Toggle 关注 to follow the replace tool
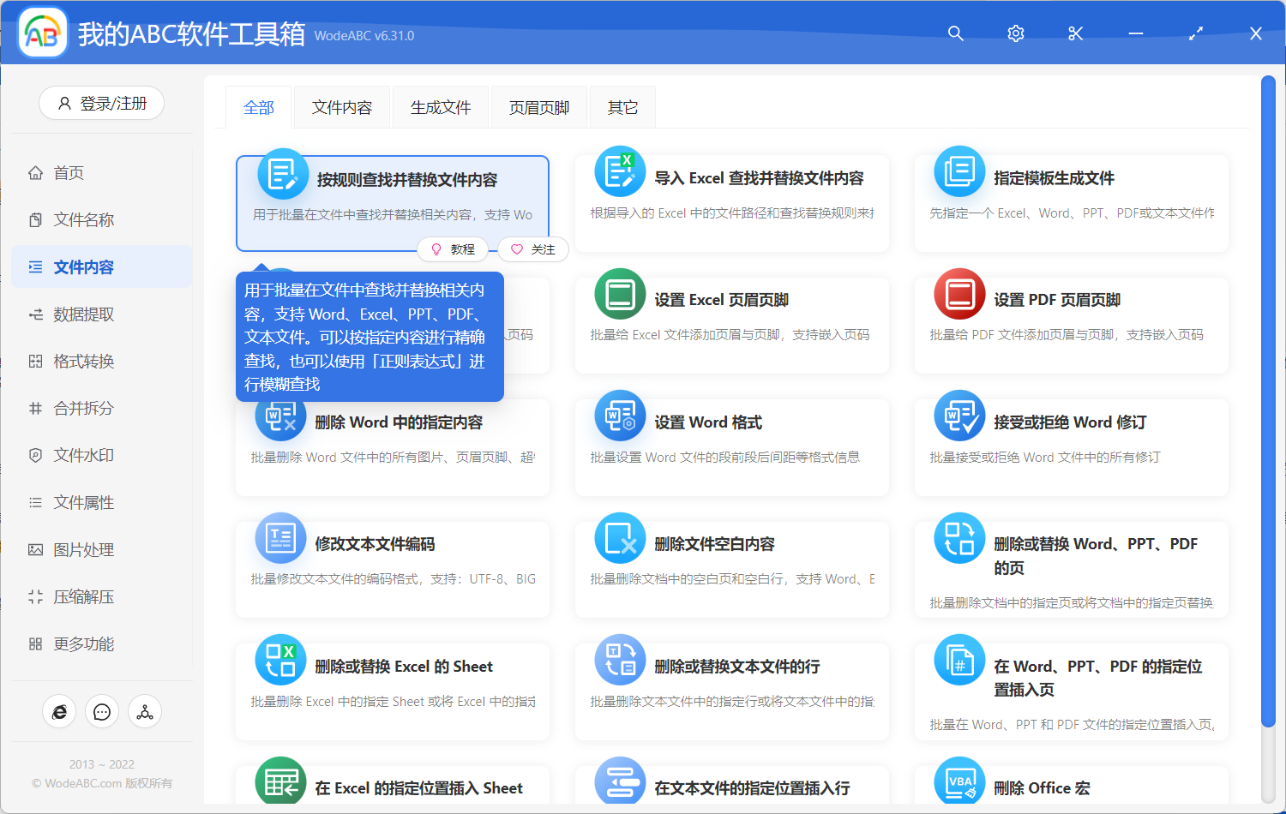 tap(532, 249)
